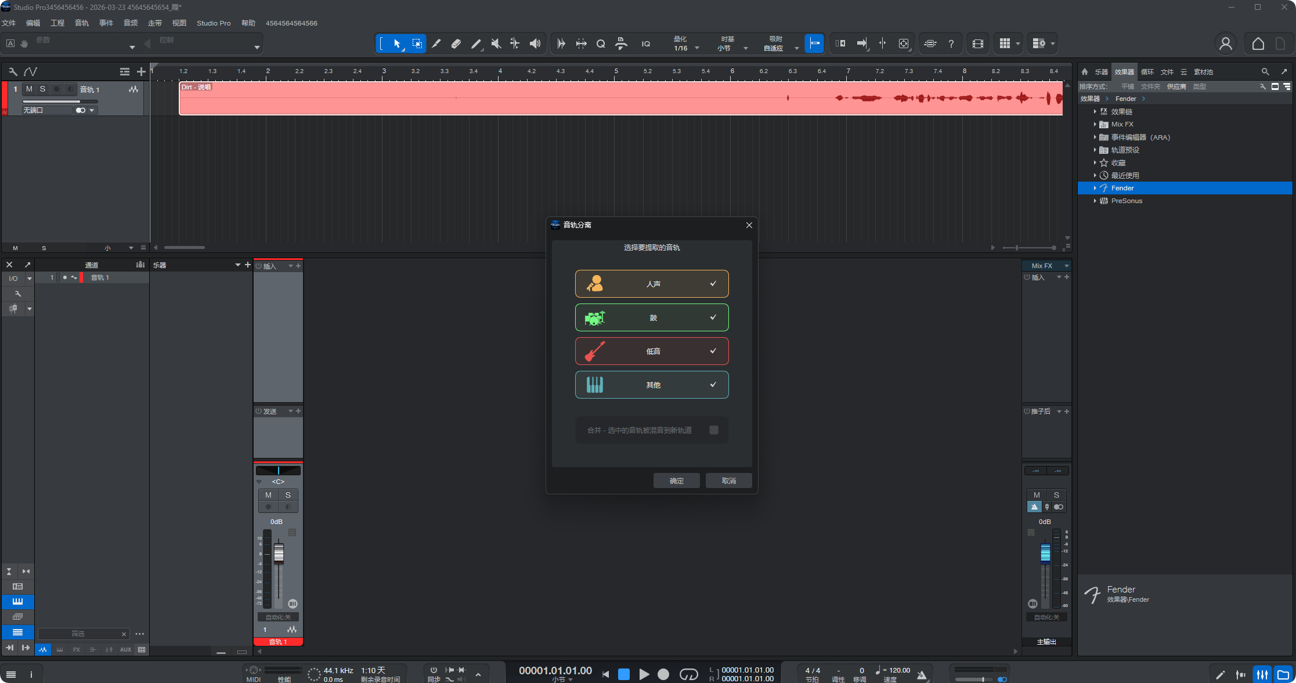This screenshot has height=683, width=1296.
Task: Switch to the 循环 tab in the browser
Action: click(1146, 71)
